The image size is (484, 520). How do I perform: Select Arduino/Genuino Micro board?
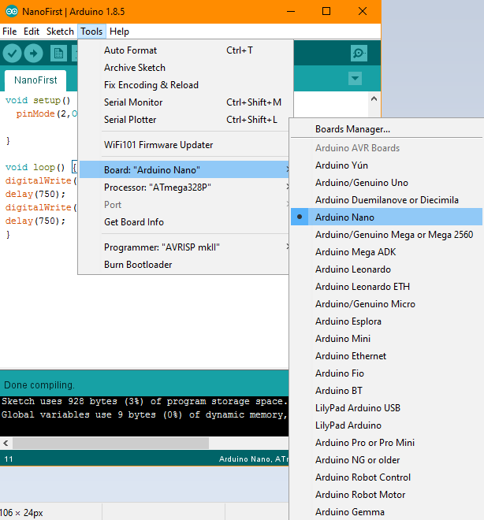pyautogui.click(x=386, y=304)
